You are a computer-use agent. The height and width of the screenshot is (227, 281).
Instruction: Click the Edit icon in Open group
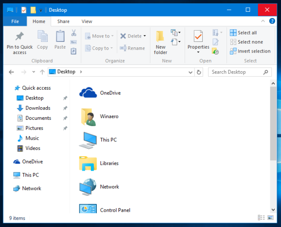tap(215, 42)
